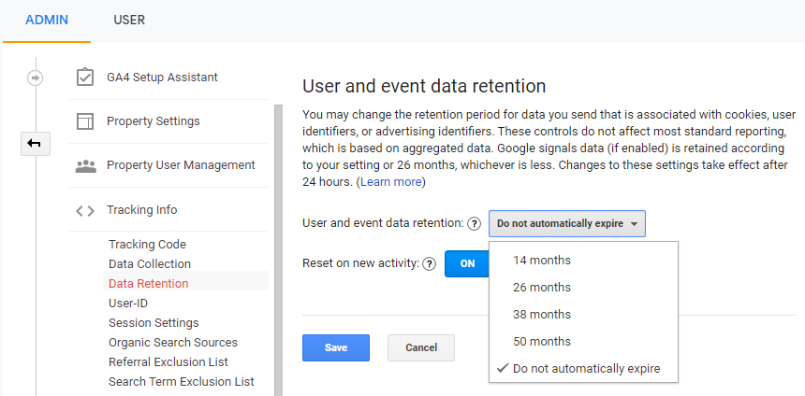Open Session Settings in Tracking Info
The width and height of the screenshot is (805, 396).
(x=154, y=323)
